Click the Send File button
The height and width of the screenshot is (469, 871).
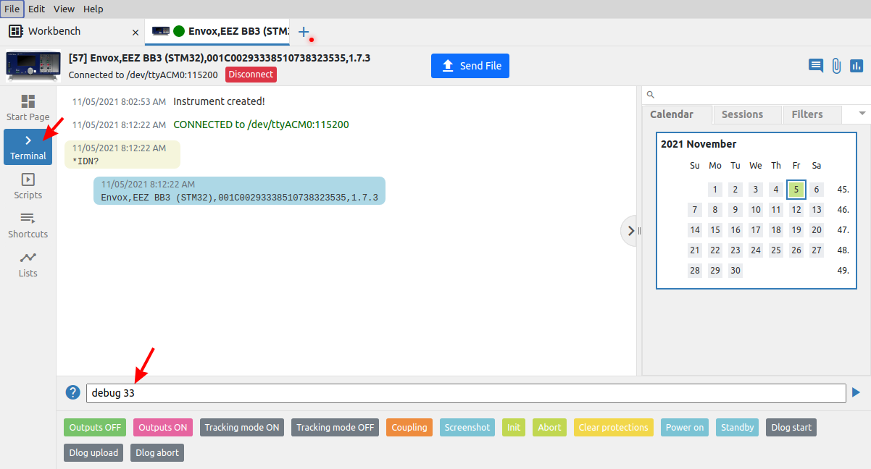pos(470,66)
